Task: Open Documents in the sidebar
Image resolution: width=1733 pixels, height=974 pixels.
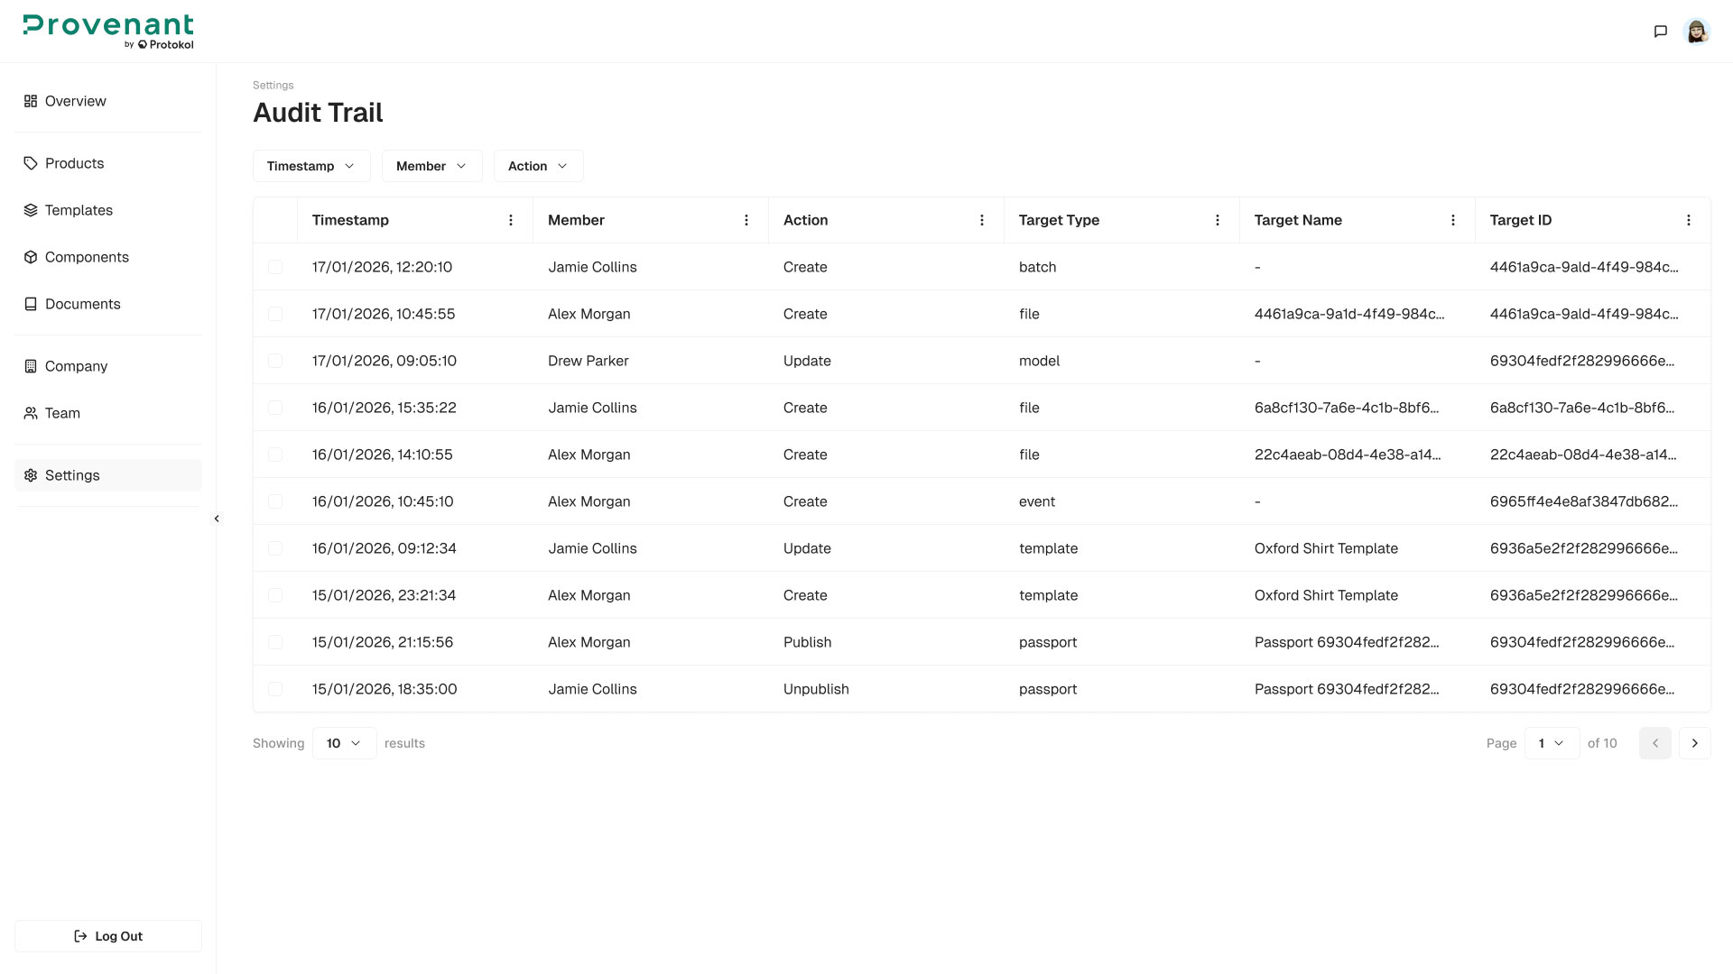Action: (x=108, y=304)
